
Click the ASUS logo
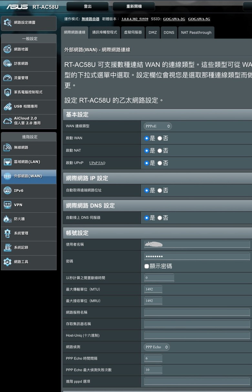click(x=17, y=7)
